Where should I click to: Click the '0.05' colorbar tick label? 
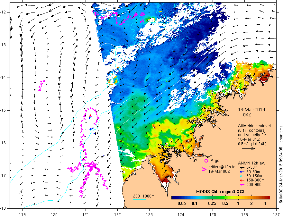pos(182,204)
